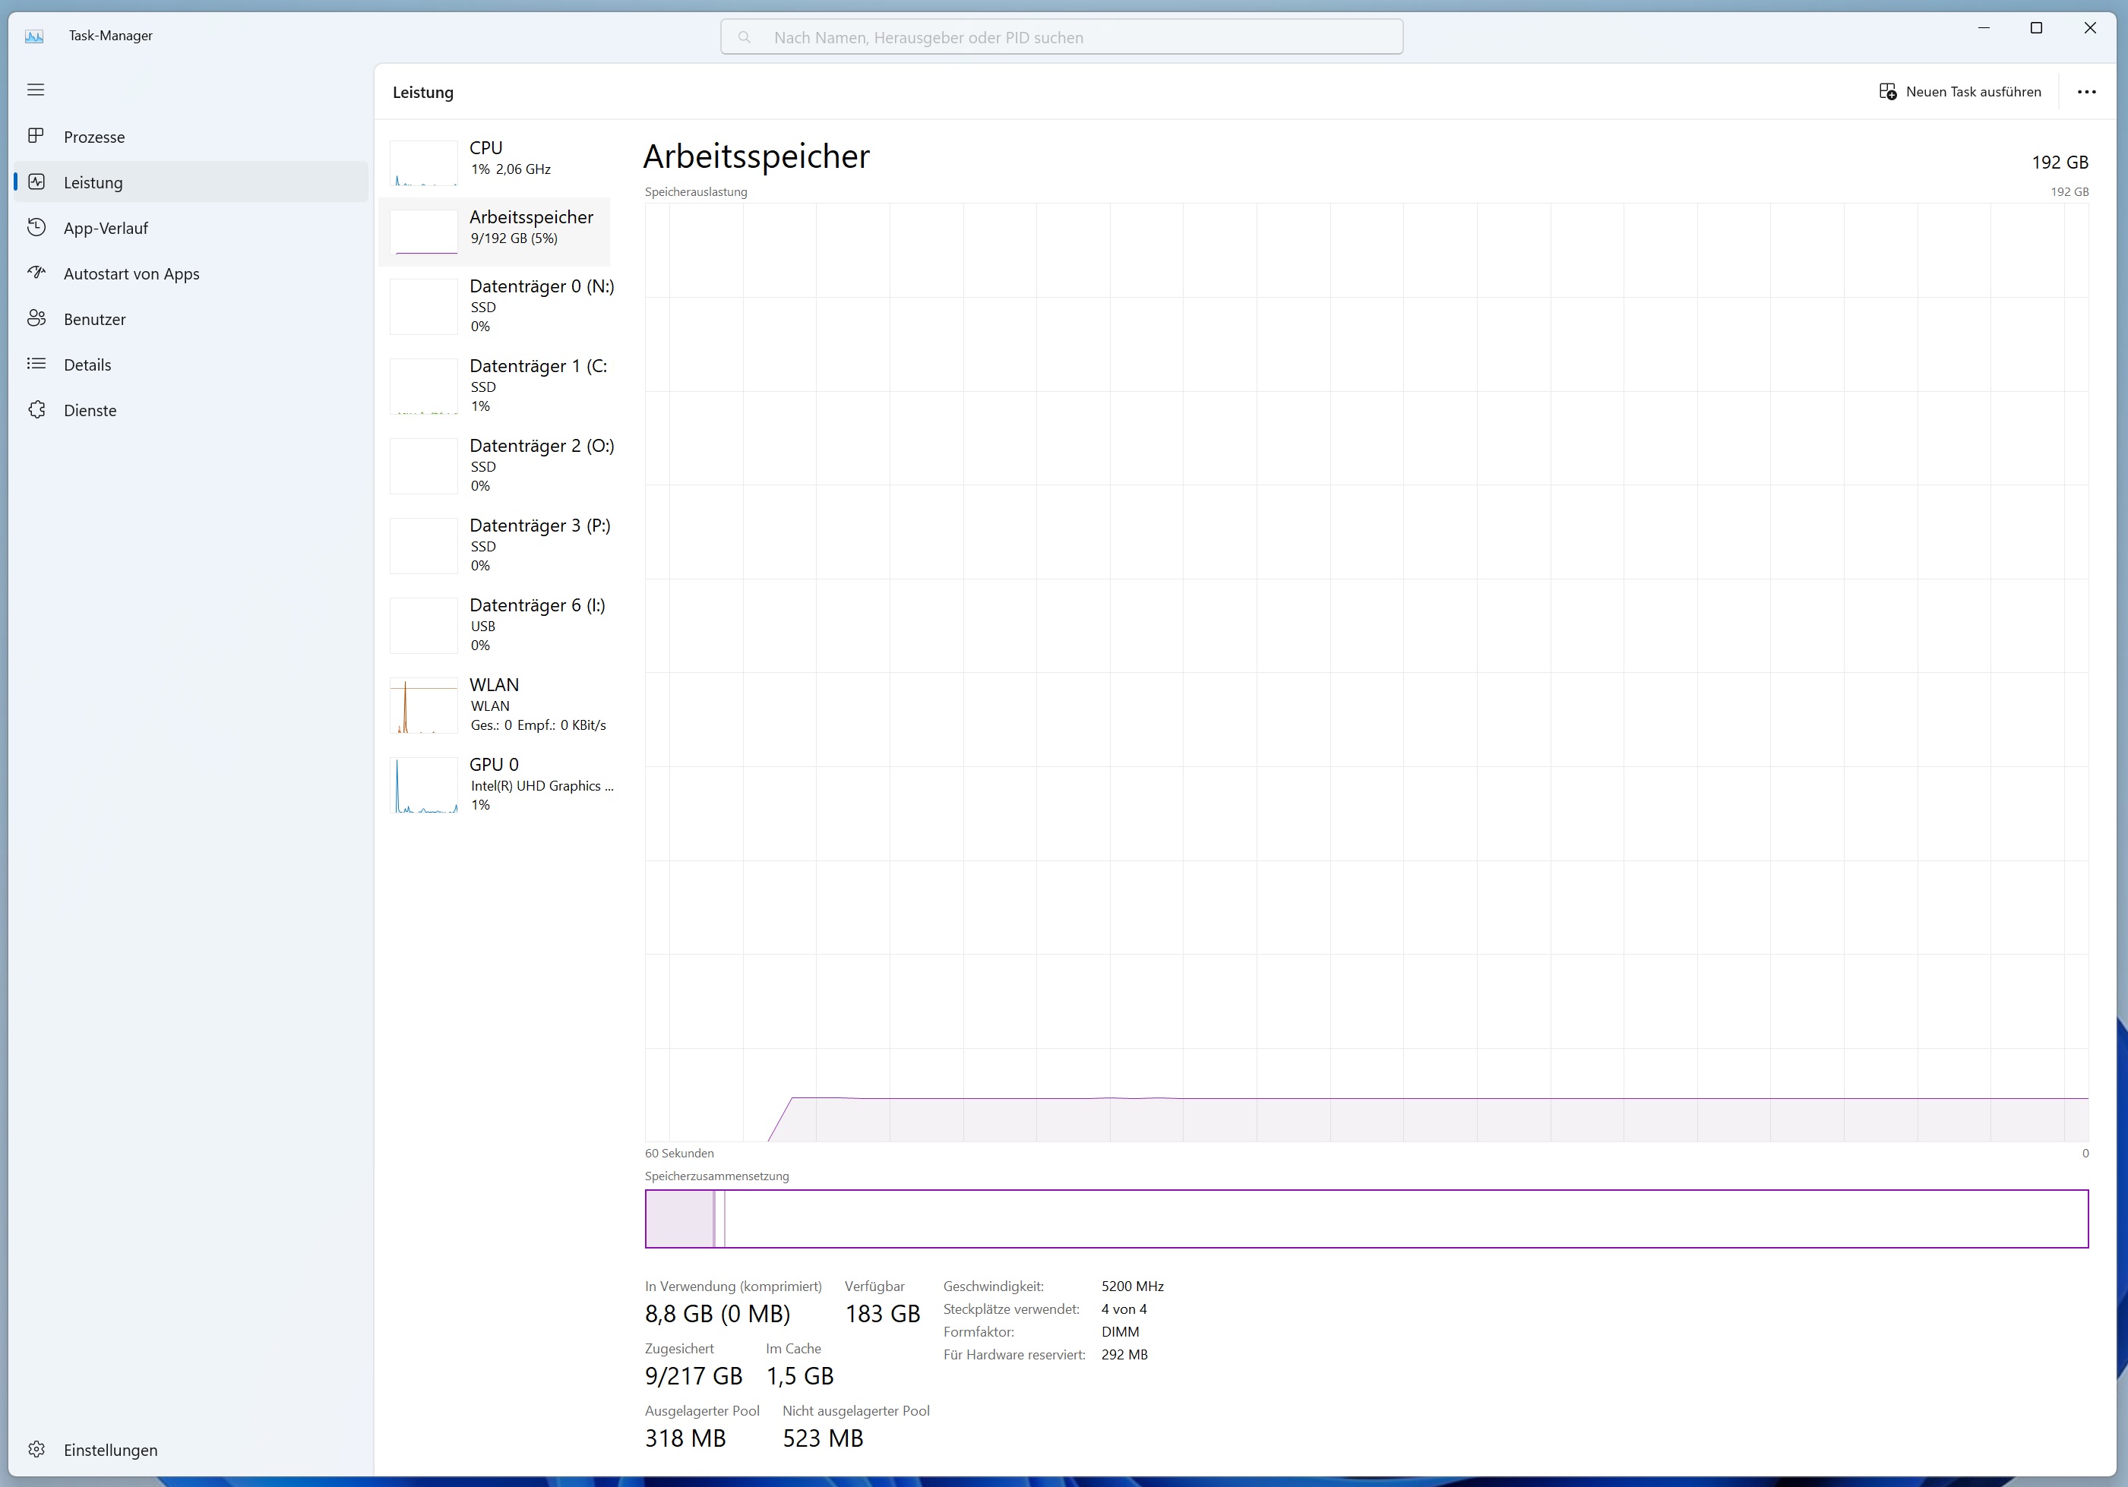This screenshot has height=1487, width=2128.
Task: Select WLAN network graph entry
Action: (501, 704)
